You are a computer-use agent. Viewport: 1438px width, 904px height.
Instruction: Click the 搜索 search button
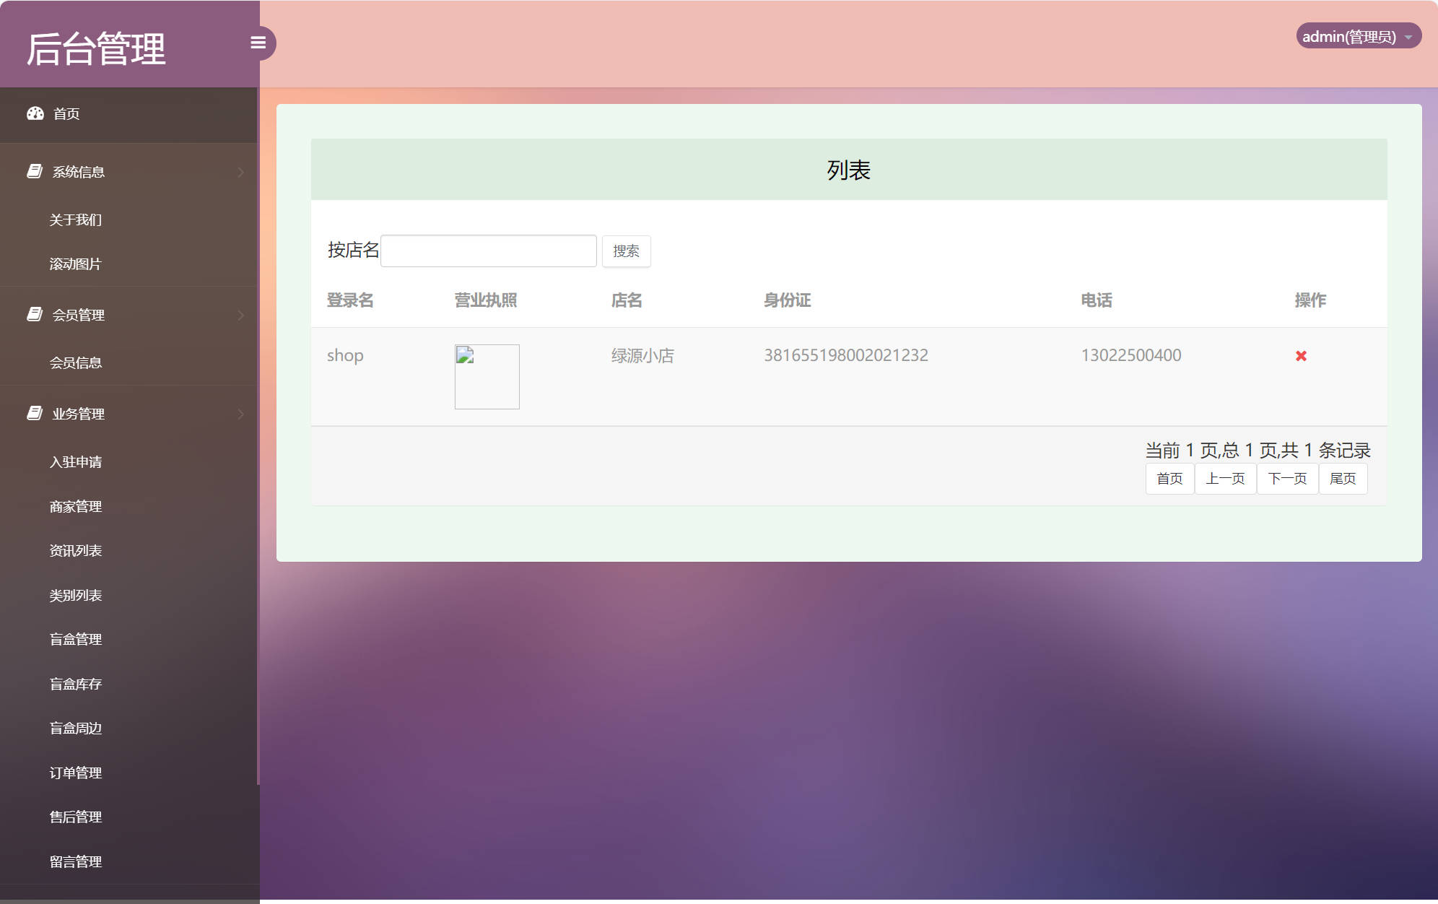627,251
